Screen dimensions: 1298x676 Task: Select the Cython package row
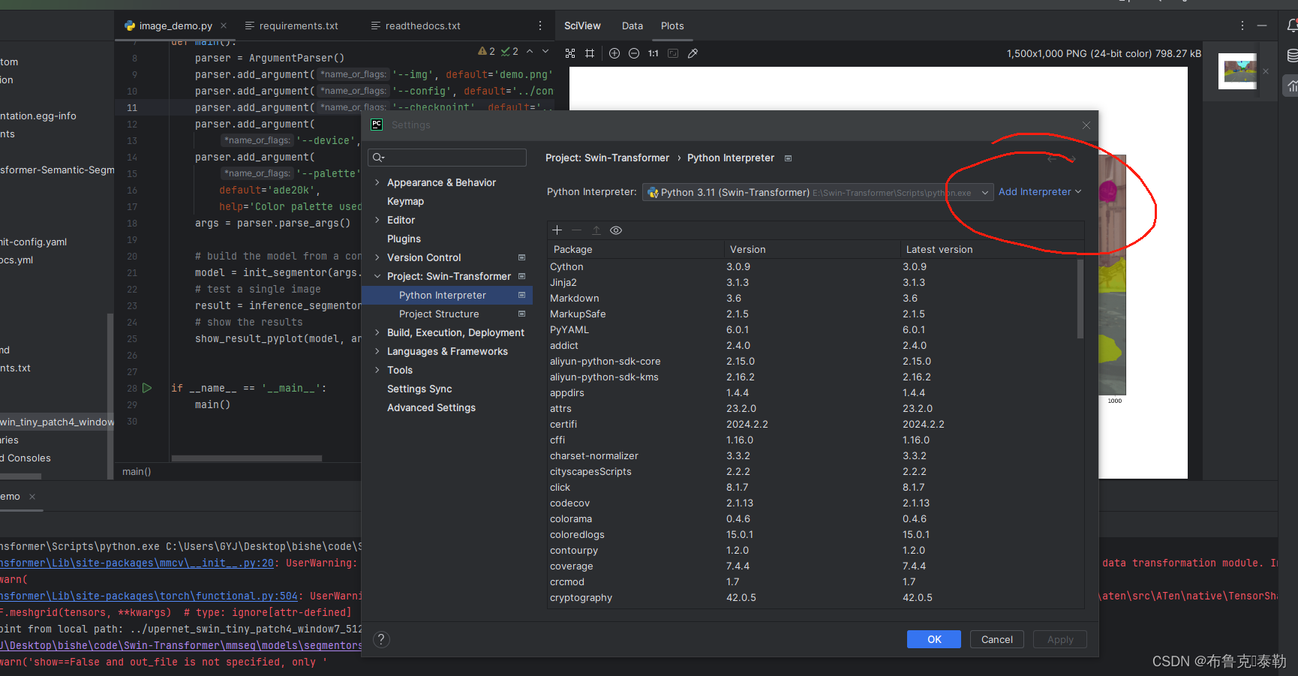coord(813,266)
